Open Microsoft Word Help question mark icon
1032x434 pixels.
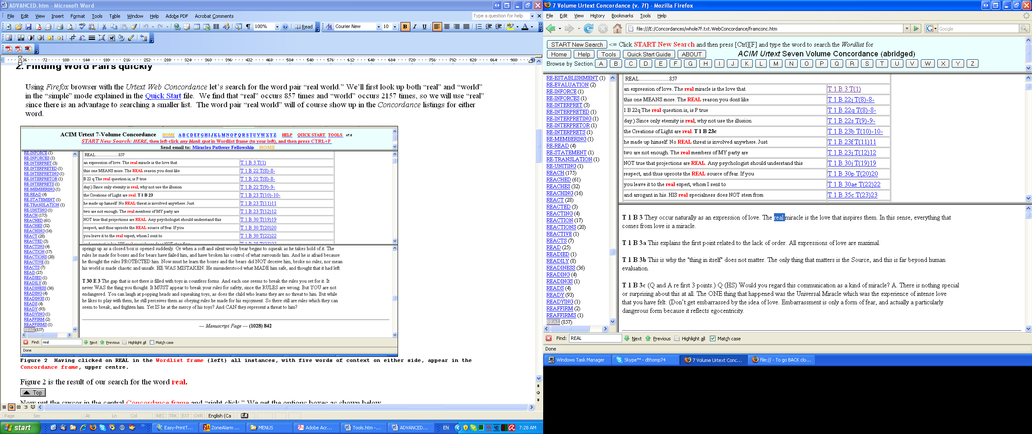click(285, 27)
